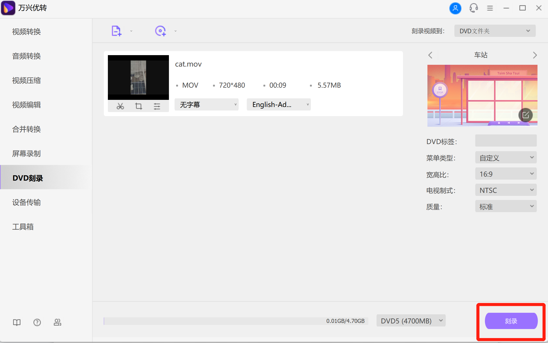The width and height of the screenshot is (548, 343).
Task: Click the 刻录 burn button
Action: 511,321
